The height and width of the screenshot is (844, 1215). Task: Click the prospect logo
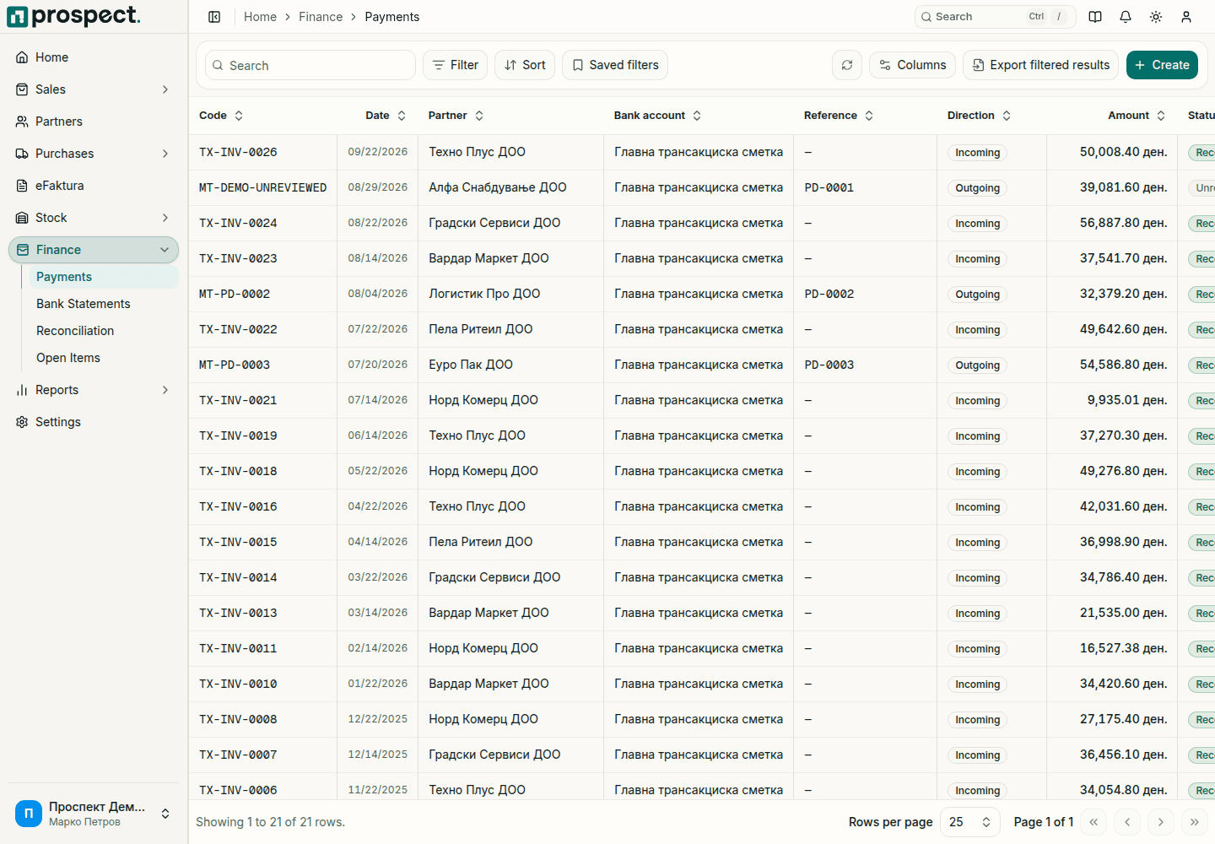point(74,16)
